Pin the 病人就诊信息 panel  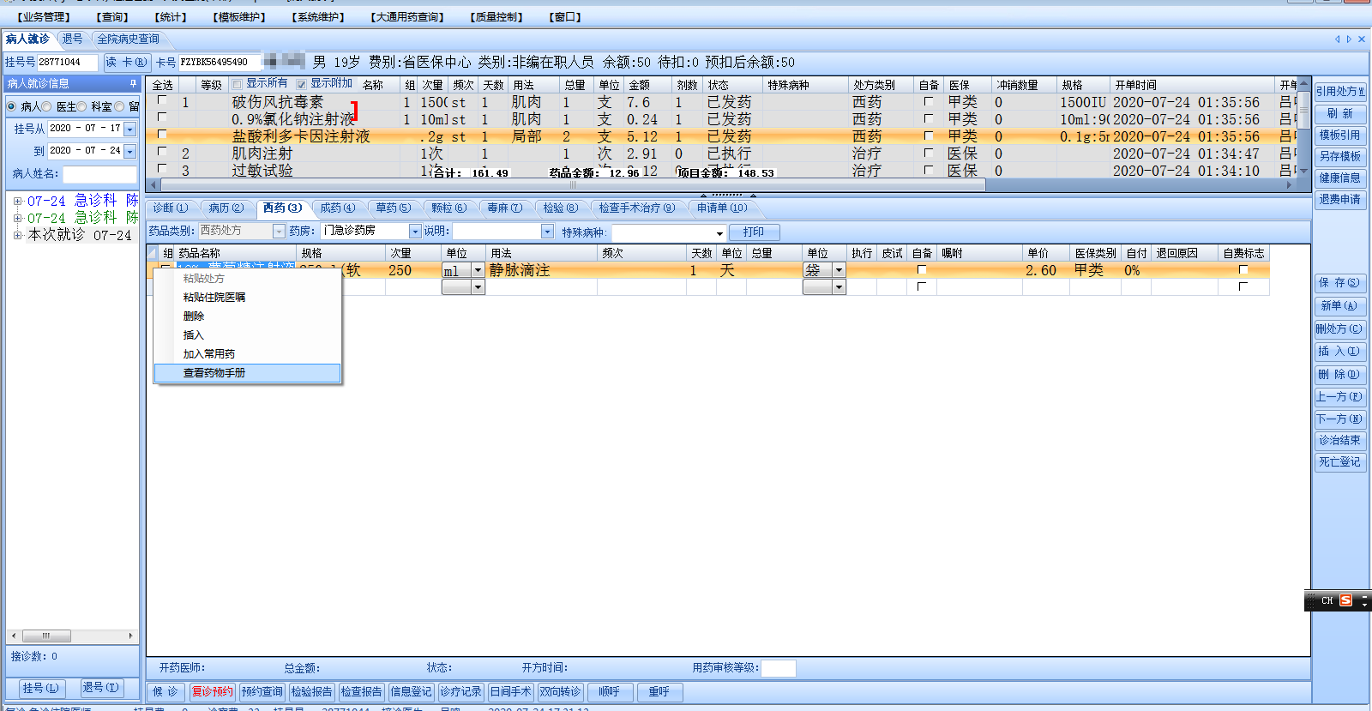click(133, 83)
